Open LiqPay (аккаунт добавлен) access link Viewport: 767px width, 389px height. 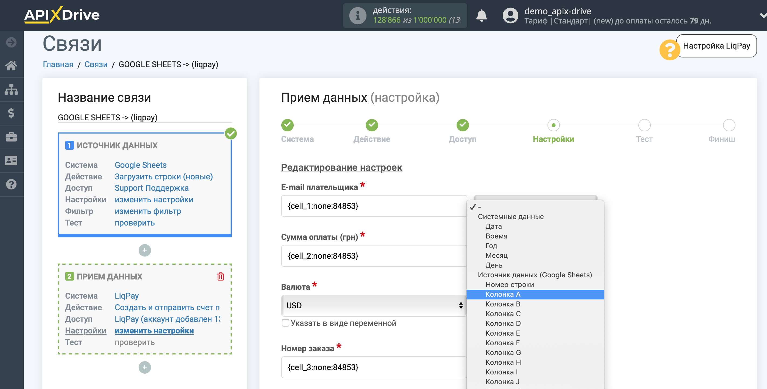(167, 319)
